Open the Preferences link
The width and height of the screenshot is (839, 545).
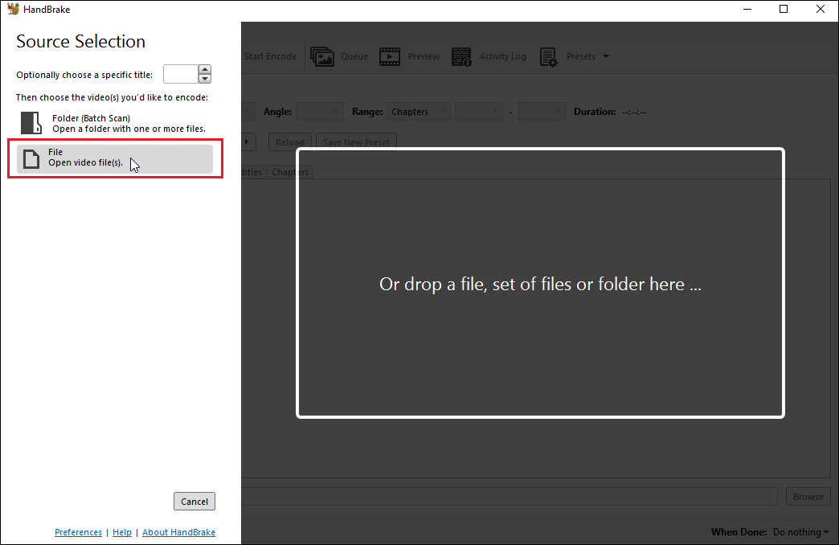(78, 532)
